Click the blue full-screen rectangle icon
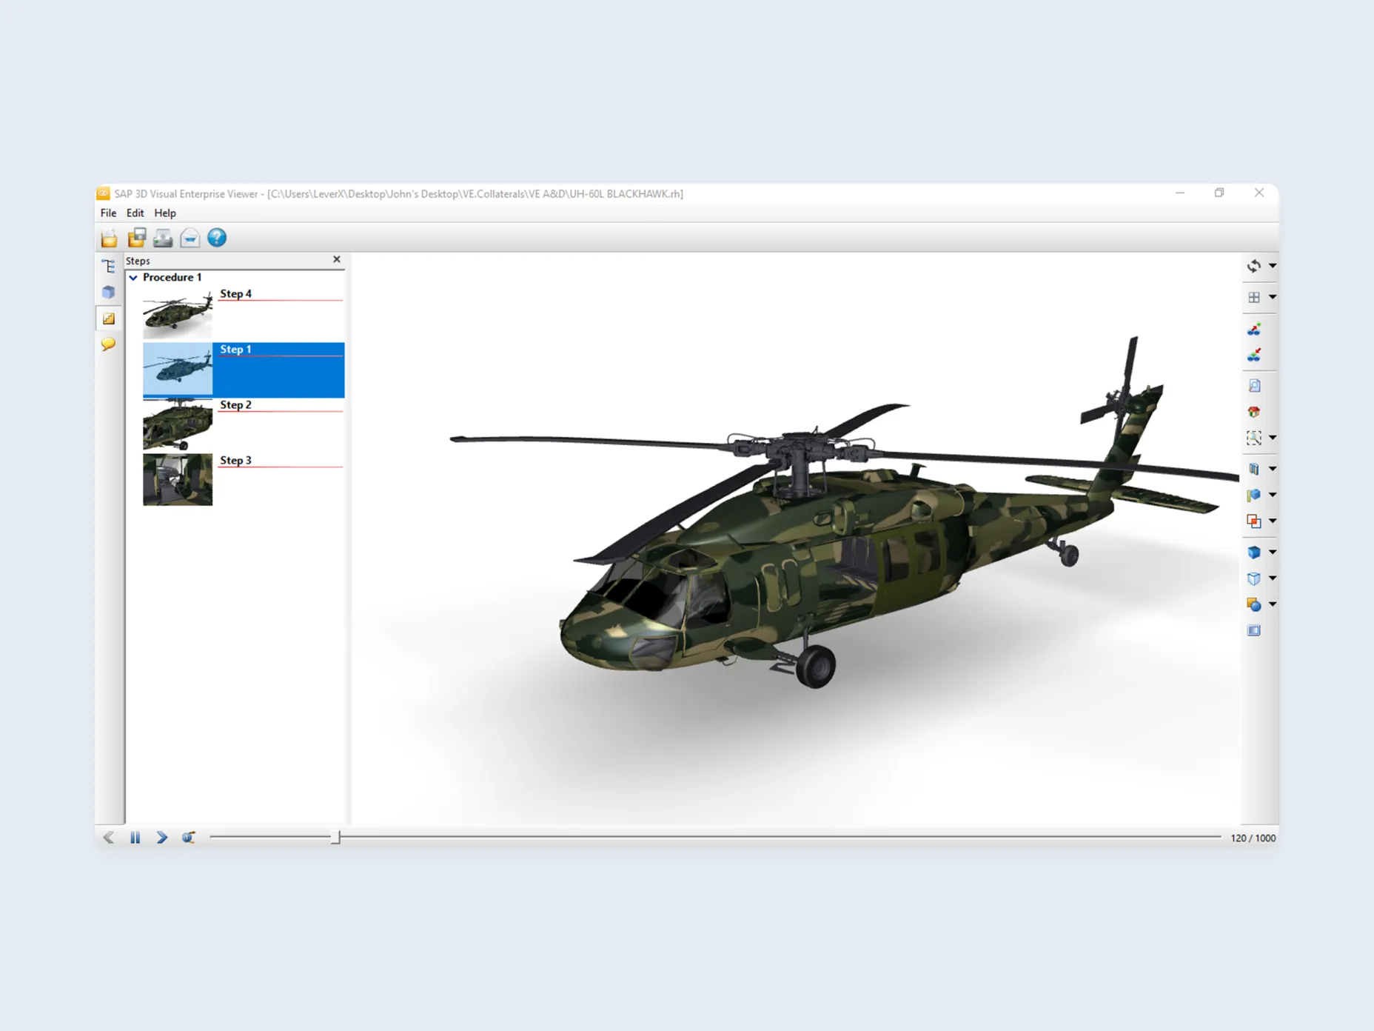The width and height of the screenshot is (1374, 1031). tap(1254, 631)
